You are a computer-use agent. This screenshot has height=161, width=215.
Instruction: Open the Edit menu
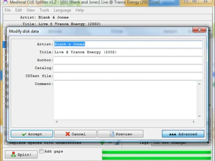coord(19,10)
